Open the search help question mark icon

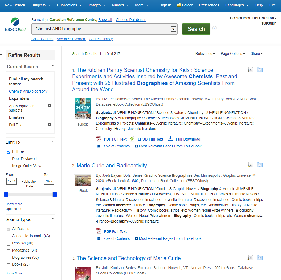click(x=214, y=28)
